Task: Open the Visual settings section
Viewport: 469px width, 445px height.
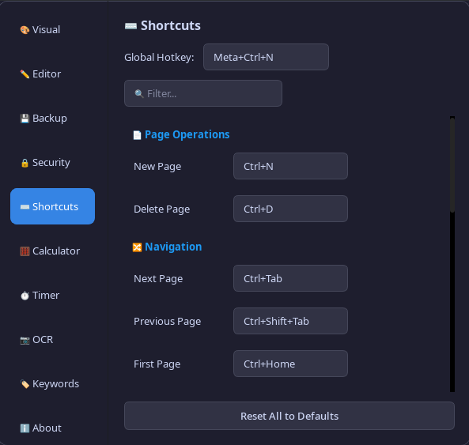Action: point(53,29)
